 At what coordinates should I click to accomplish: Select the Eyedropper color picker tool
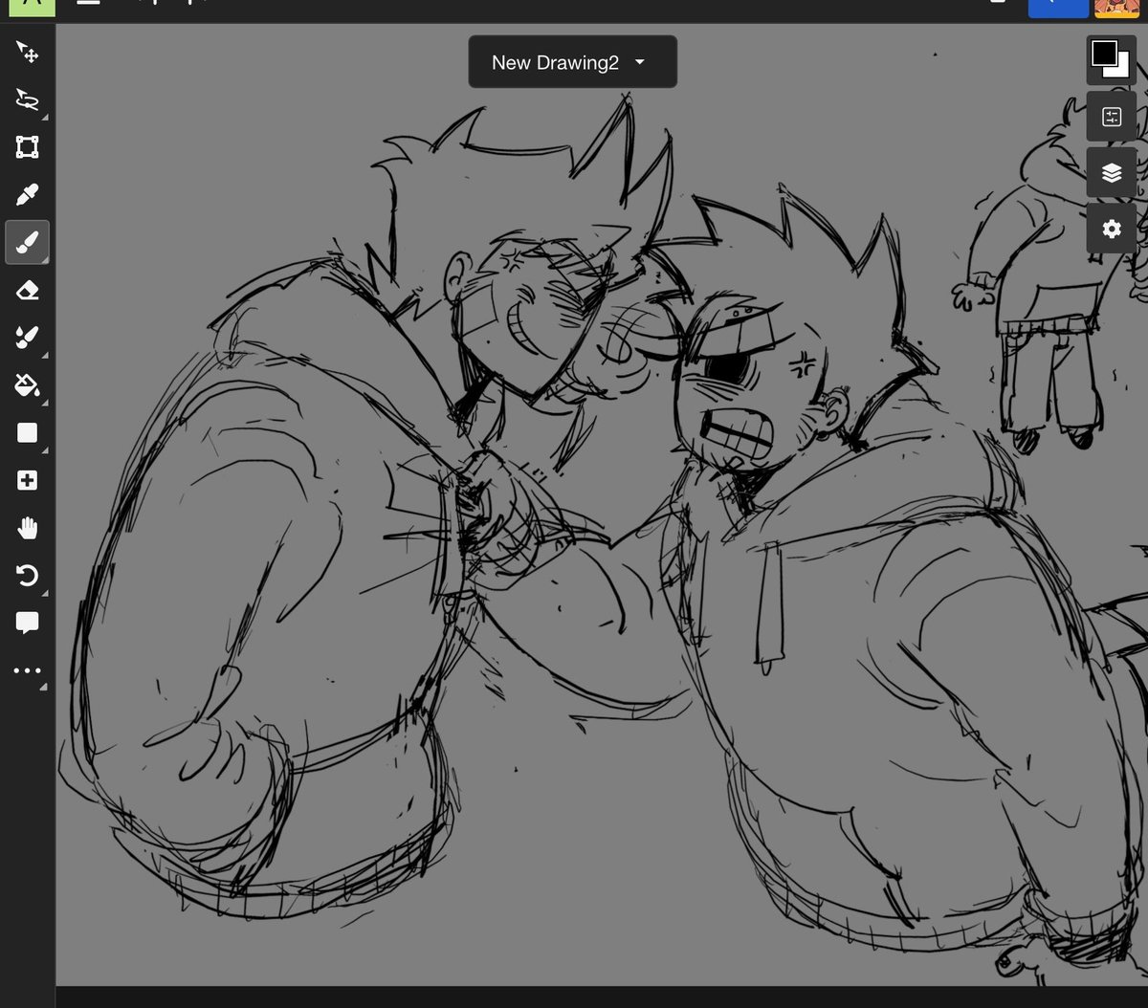click(27, 195)
